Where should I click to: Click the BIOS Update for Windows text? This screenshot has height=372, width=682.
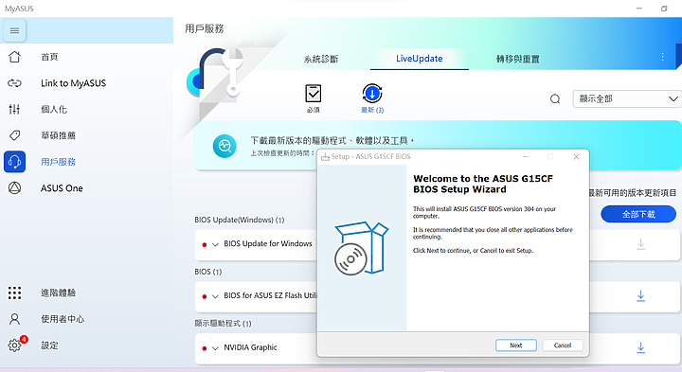268,244
